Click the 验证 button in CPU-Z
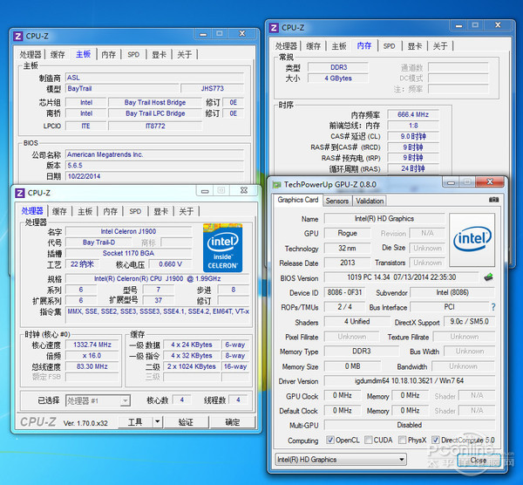This screenshot has width=523, height=485. pos(185,422)
